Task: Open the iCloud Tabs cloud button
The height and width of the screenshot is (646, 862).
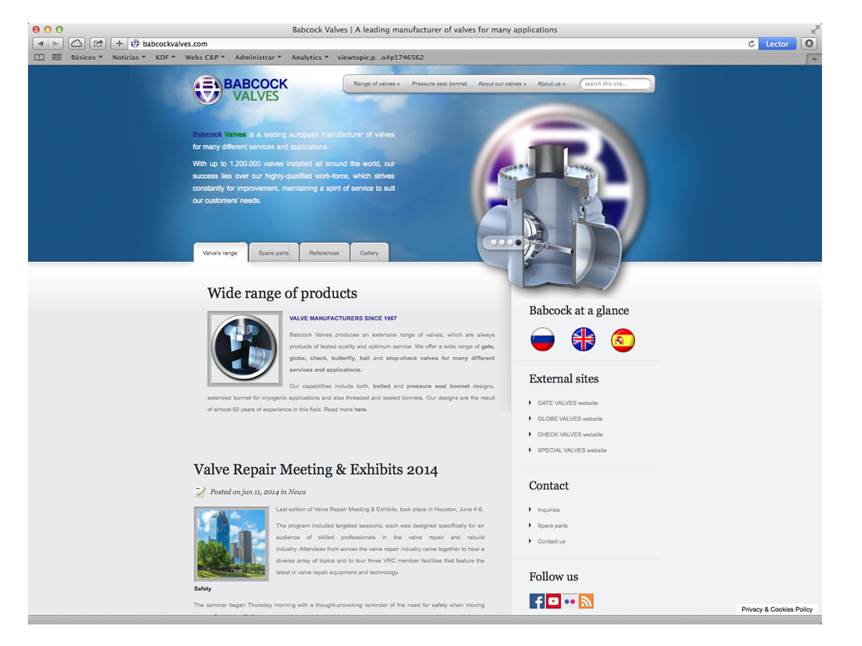Action: (77, 43)
